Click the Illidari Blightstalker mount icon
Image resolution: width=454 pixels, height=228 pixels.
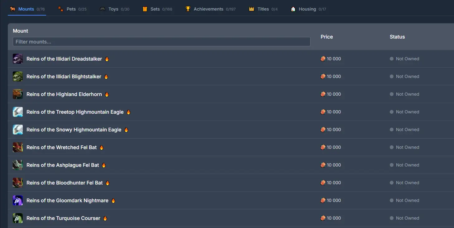tap(18, 76)
